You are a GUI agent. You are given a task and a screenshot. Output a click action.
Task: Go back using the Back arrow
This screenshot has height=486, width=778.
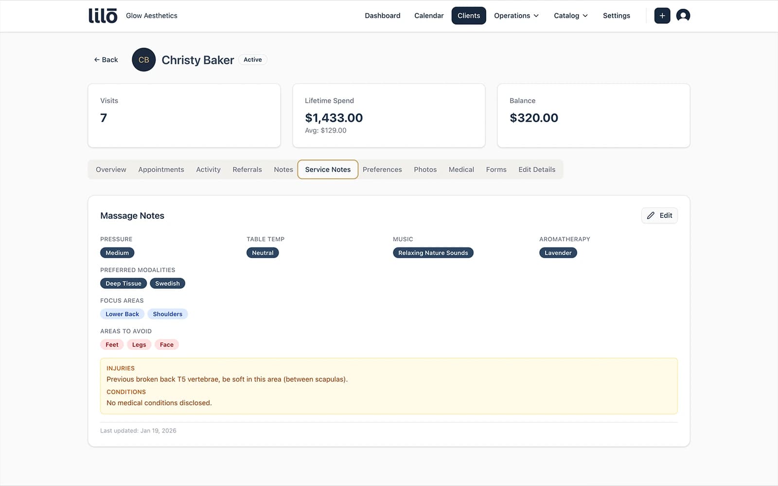click(x=106, y=60)
